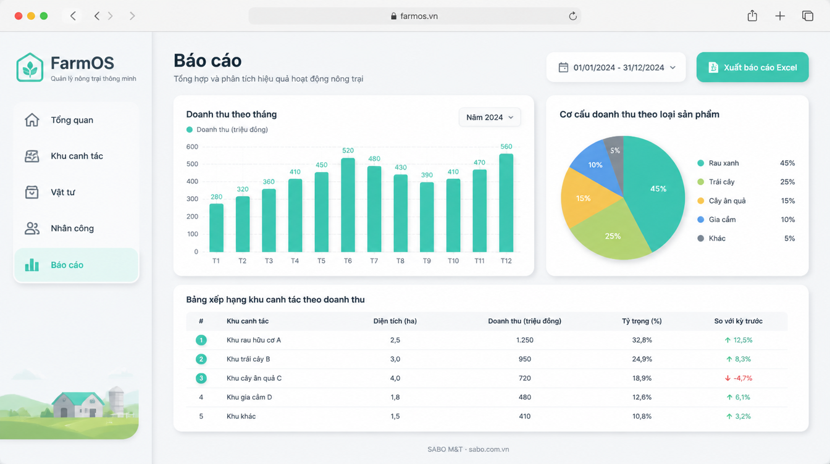This screenshot has height=464, width=830.
Task: Open the 01/01/2024 - 31/12/2024 date range dropdown
Action: pos(616,67)
